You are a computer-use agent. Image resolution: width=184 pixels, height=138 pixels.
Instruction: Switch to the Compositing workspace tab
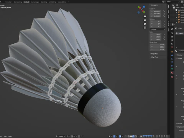[18, 2]
